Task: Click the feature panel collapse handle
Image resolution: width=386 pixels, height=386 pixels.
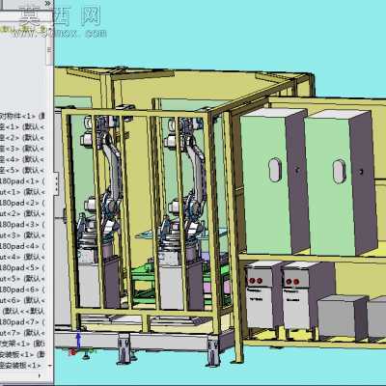Action: pos(57,183)
